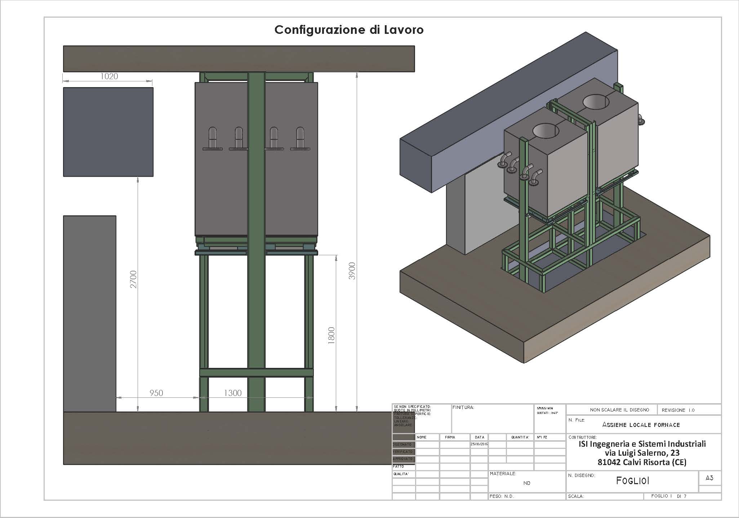Click the "A3" sheet format cell
Screen dimensions: 739x518
tap(709, 478)
